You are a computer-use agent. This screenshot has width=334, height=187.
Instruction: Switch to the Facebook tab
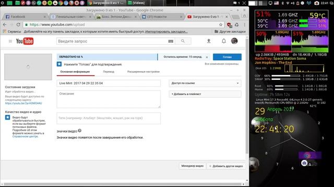[25, 17]
